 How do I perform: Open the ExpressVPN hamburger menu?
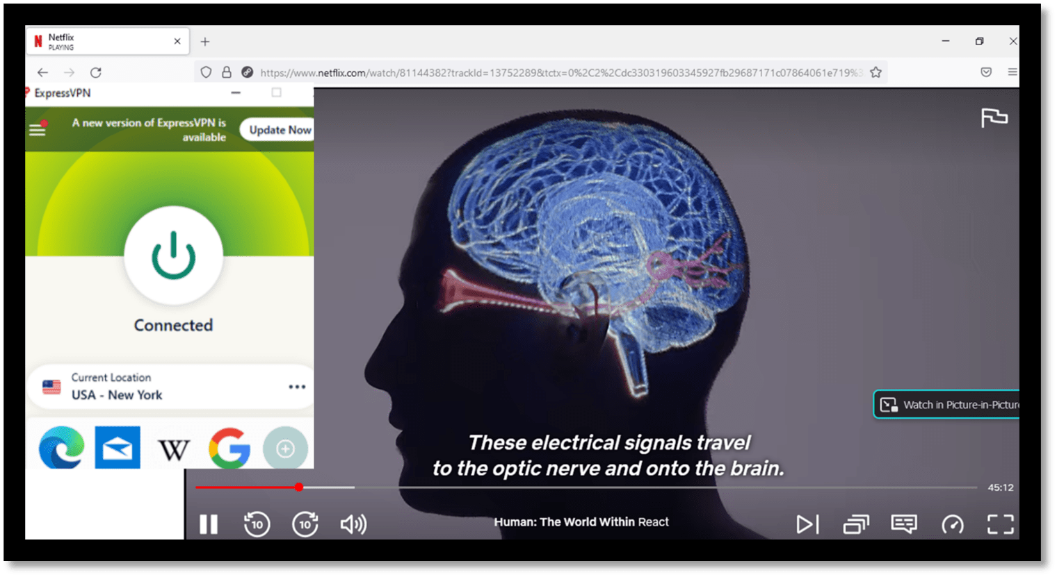click(38, 130)
